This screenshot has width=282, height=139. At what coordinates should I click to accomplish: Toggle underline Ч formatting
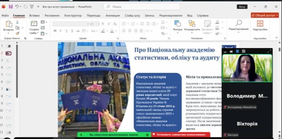(66, 31)
